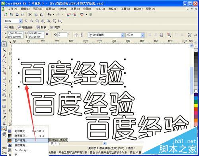Click the Zoom Out magnifier icon

click(32, 21)
